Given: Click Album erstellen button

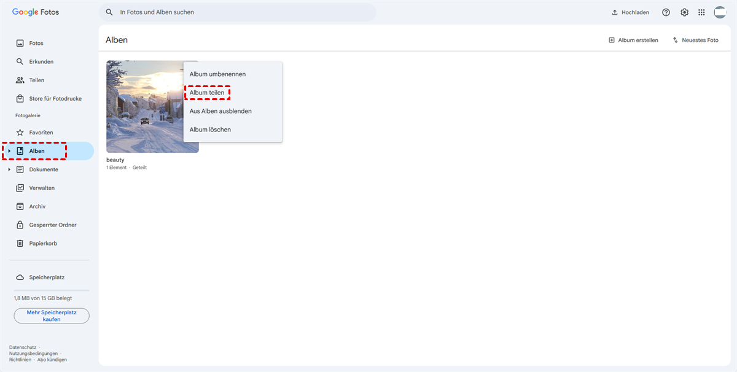Looking at the screenshot, I should coord(633,40).
